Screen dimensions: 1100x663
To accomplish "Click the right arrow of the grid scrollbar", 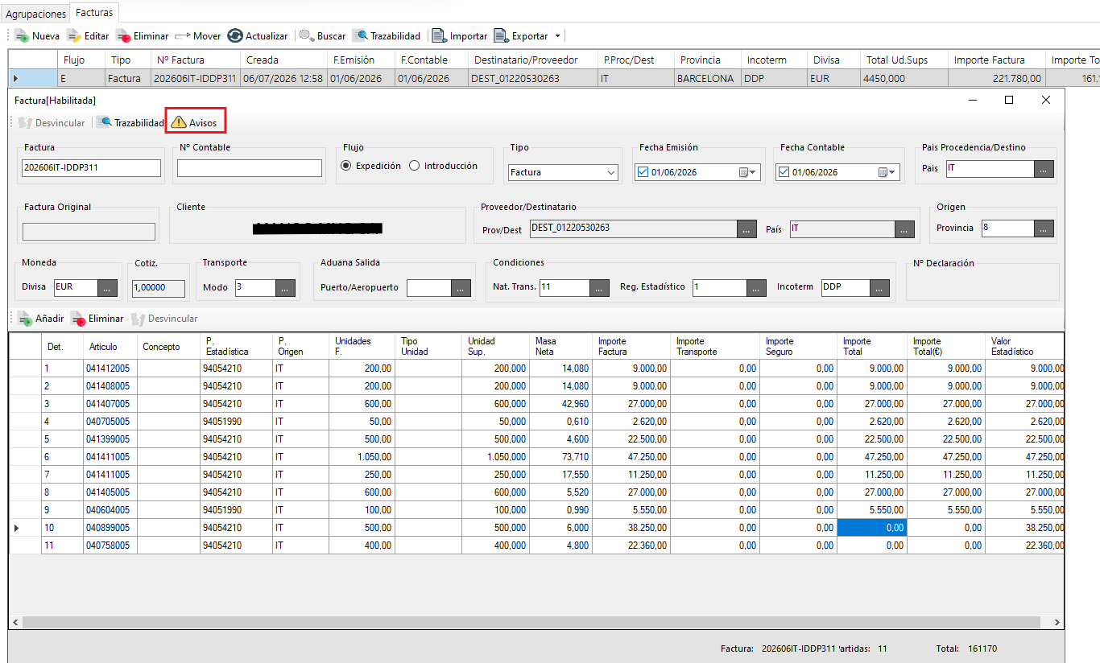I will [x=1058, y=623].
